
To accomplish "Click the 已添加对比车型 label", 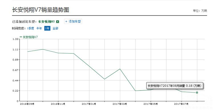I will pos(25,22).
